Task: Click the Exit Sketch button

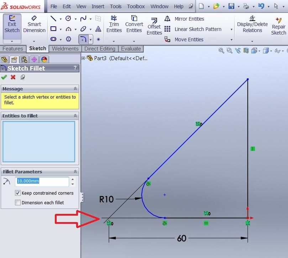Action: point(12,24)
